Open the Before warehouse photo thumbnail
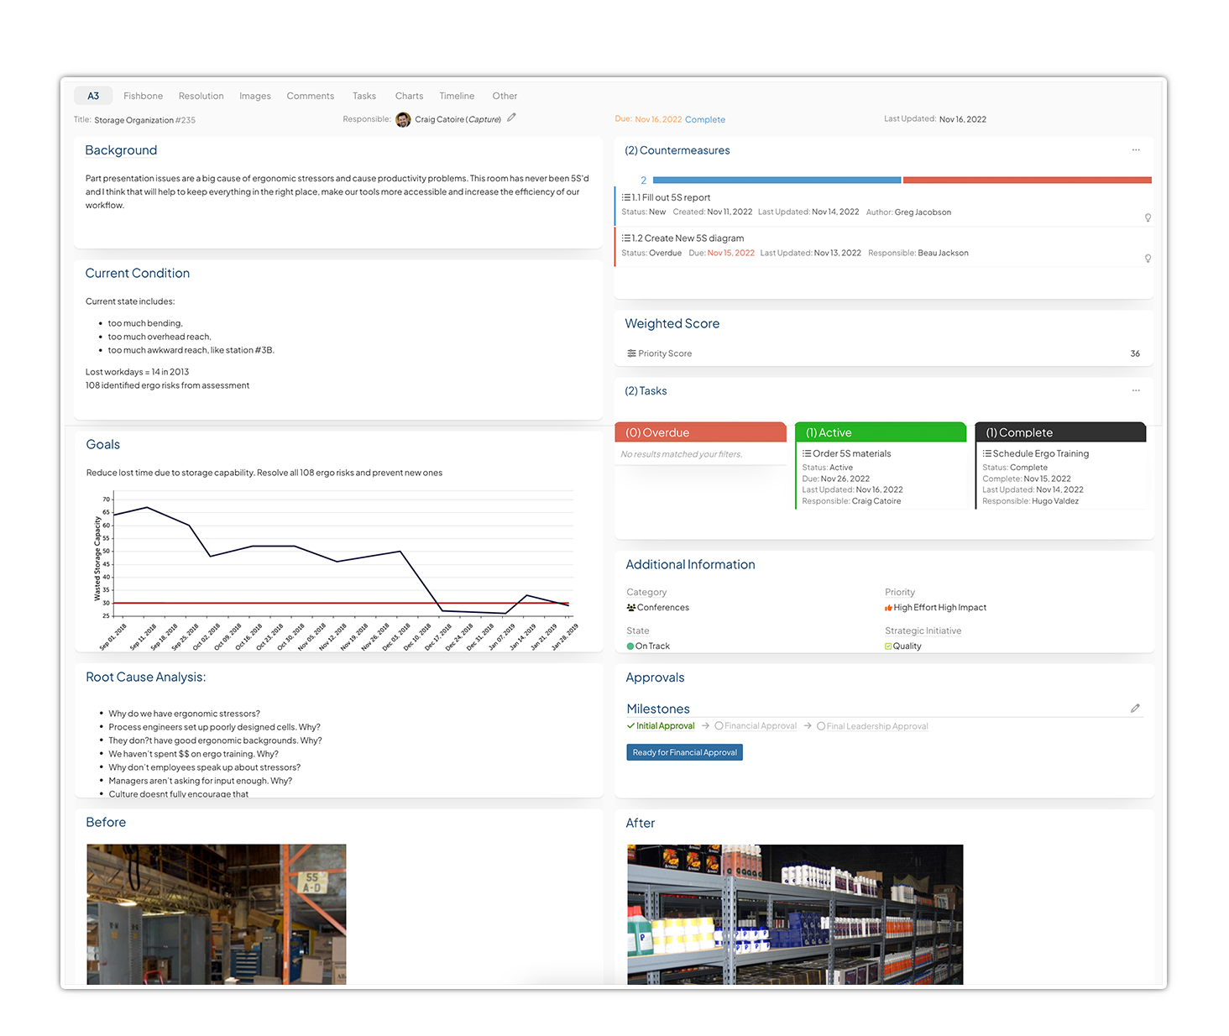This screenshot has height=1036, width=1229. (x=217, y=914)
